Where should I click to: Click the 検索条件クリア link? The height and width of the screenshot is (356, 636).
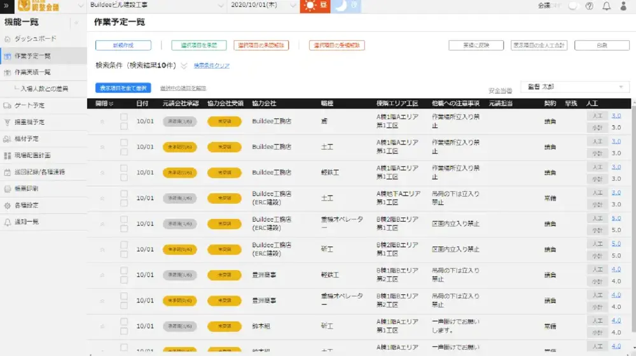212,66
